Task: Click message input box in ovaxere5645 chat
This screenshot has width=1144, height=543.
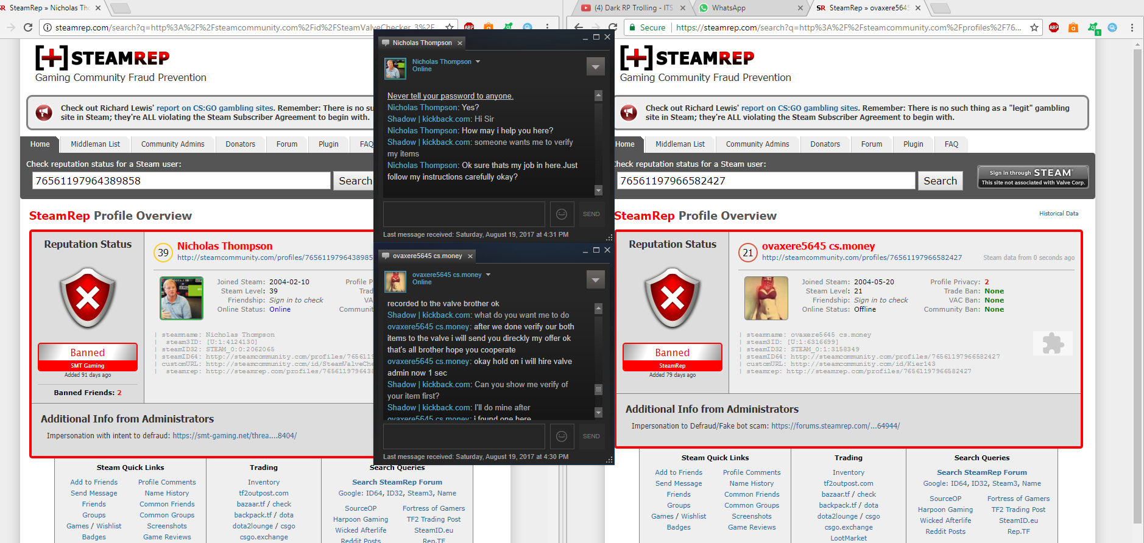Action: pyautogui.click(x=464, y=436)
